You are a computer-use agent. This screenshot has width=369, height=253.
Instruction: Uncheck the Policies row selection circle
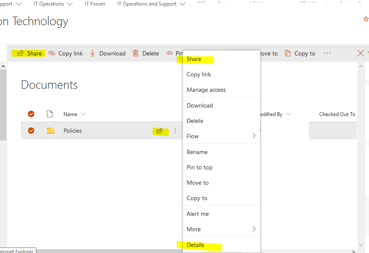pos(31,131)
